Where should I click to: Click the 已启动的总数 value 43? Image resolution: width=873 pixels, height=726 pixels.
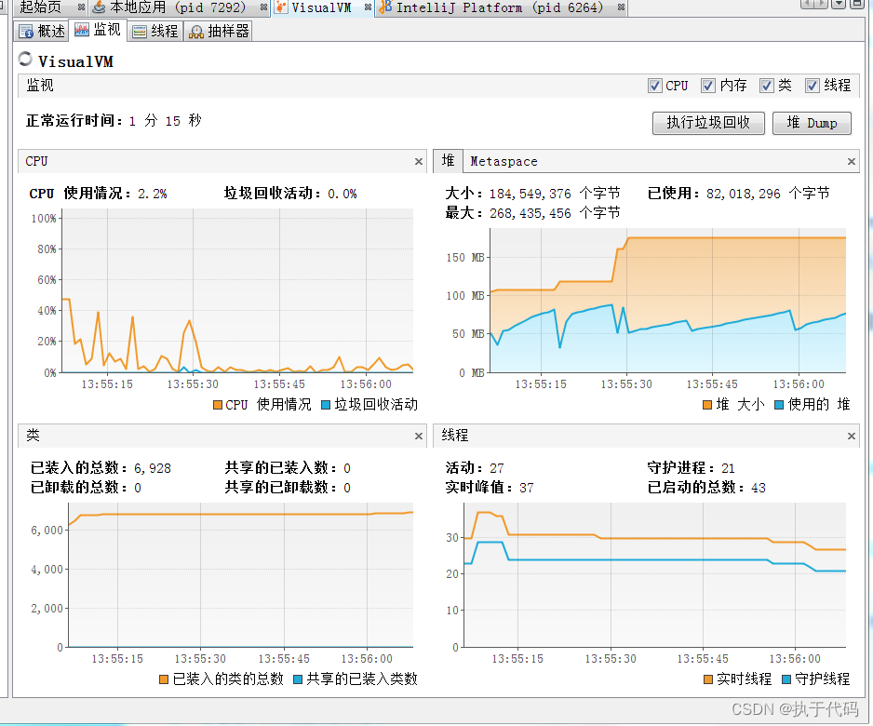tap(759, 489)
